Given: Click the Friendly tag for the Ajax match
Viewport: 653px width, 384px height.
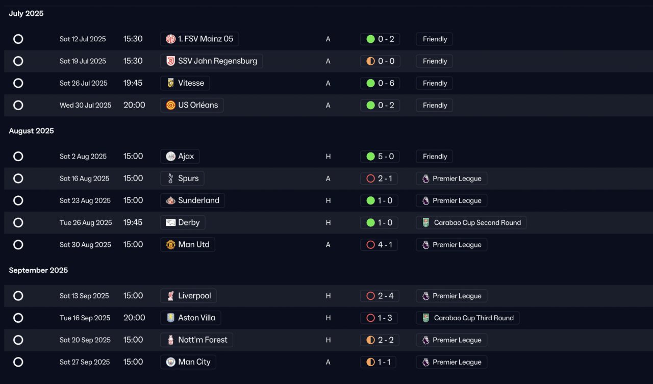Looking at the screenshot, I should coord(435,157).
